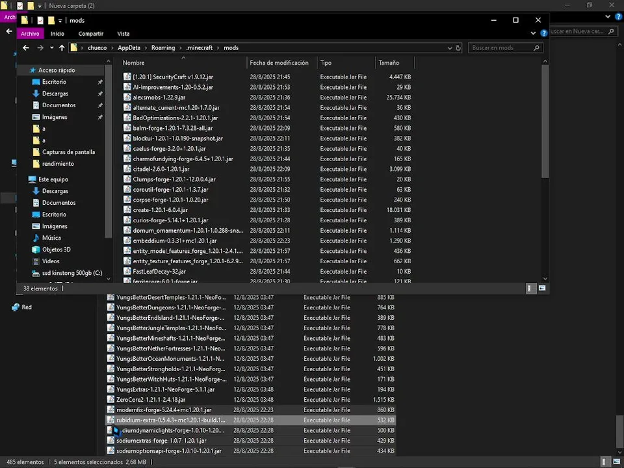Open rendimiento folder in sidebar
Image resolution: width=624 pixels, height=468 pixels.
coord(58,164)
